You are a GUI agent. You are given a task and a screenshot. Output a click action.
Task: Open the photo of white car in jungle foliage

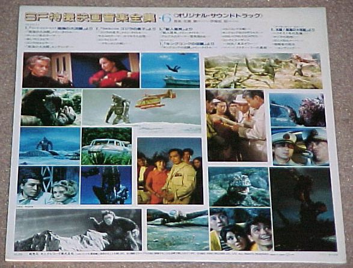106,146
